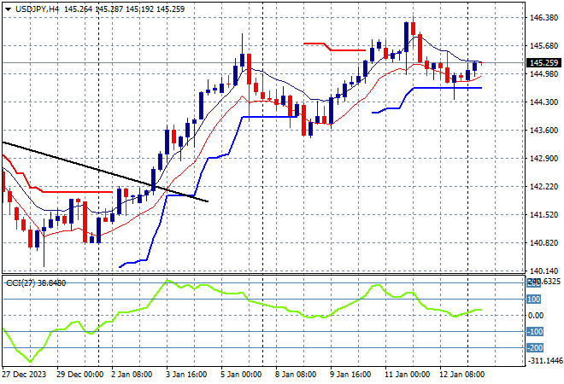564x384 pixels.
Task: Click the 144.300 price axis label
Action: 543,102
